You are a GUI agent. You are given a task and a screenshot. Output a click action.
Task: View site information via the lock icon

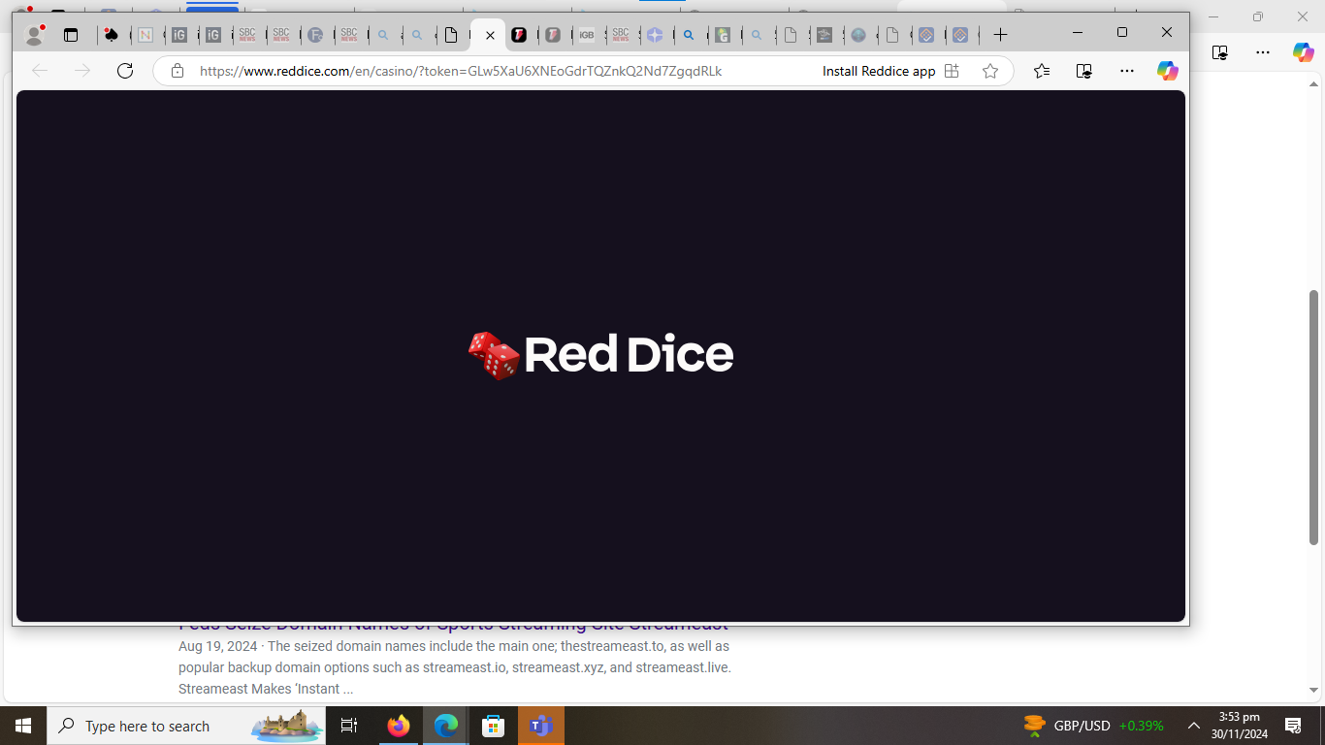click(x=177, y=71)
